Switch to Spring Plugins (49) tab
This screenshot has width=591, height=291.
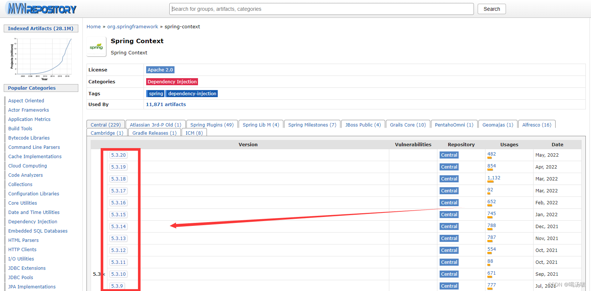(x=212, y=125)
